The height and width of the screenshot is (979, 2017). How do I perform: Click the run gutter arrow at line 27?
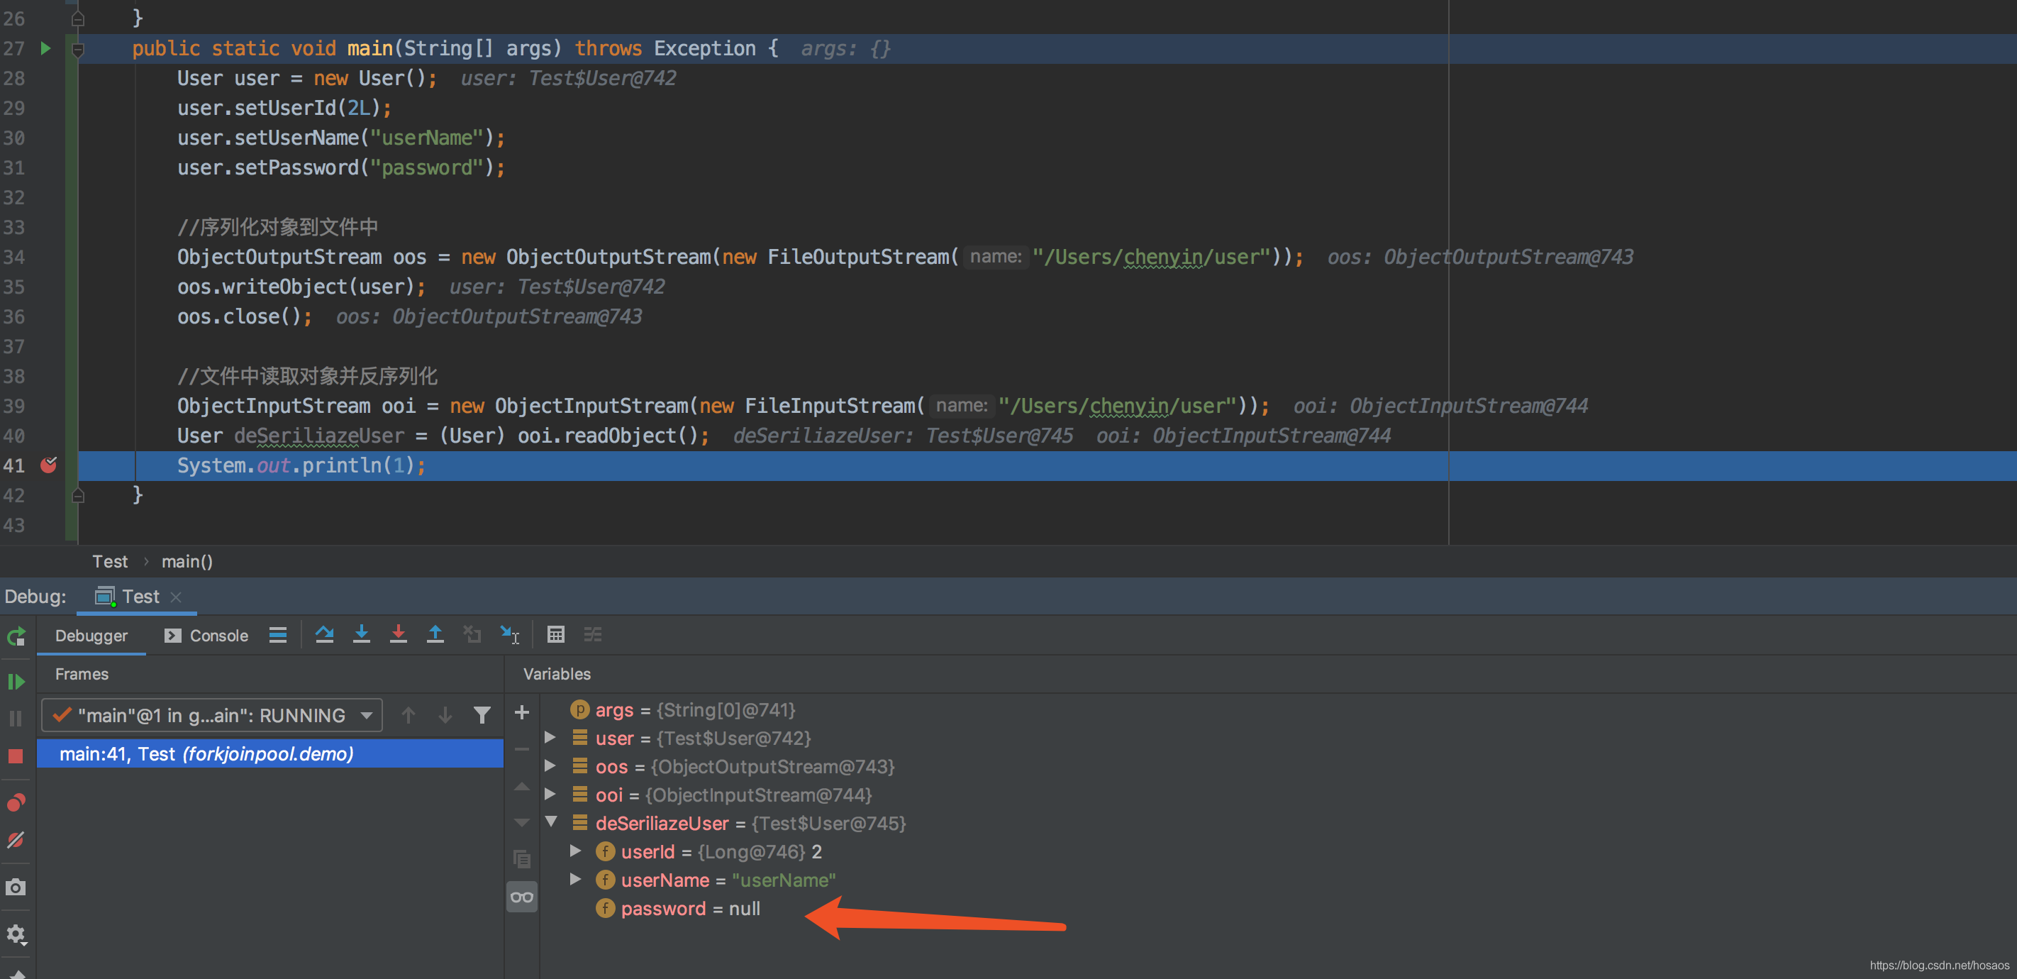[x=45, y=48]
